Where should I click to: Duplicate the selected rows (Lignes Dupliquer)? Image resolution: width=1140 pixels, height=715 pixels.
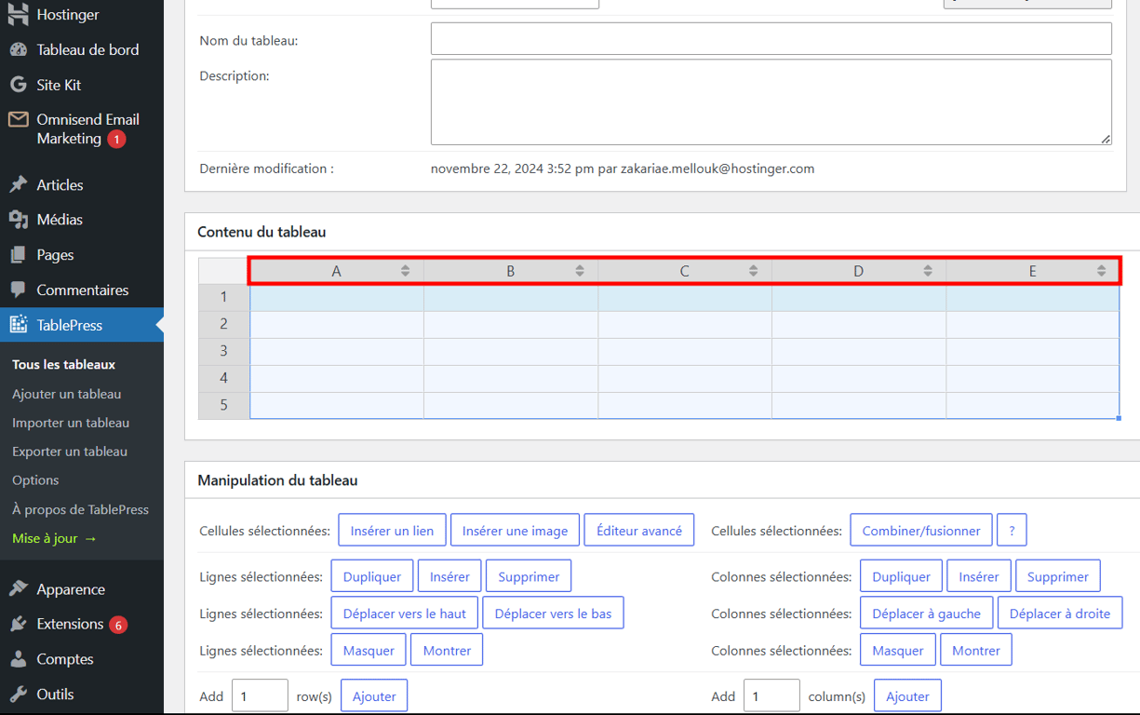[x=372, y=576]
